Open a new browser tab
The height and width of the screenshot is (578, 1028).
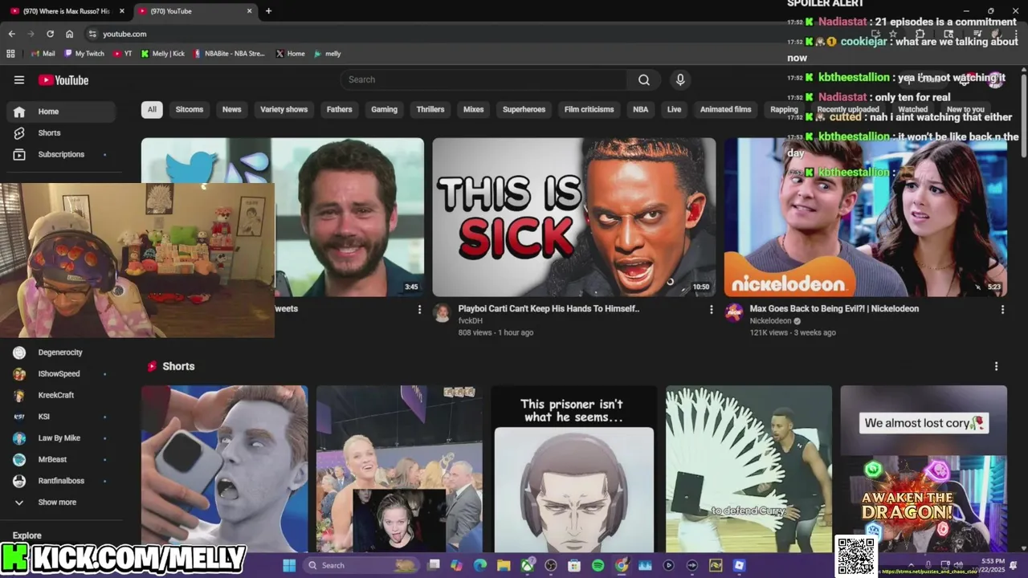268,11
